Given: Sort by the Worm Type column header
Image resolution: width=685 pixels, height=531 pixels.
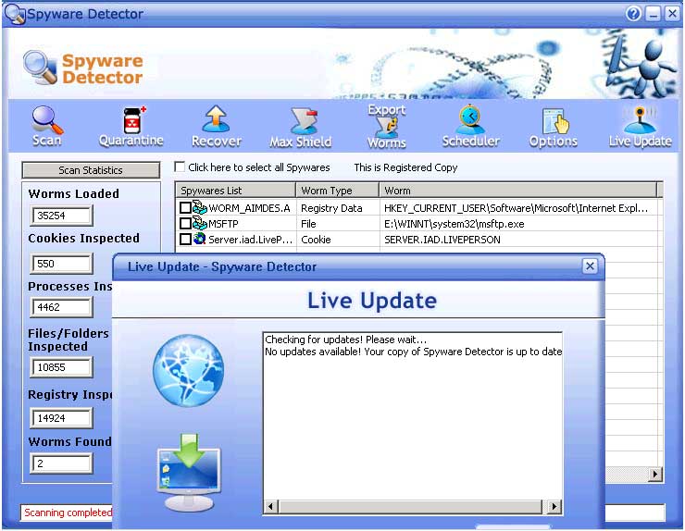Looking at the screenshot, I should pyautogui.click(x=337, y=191).
